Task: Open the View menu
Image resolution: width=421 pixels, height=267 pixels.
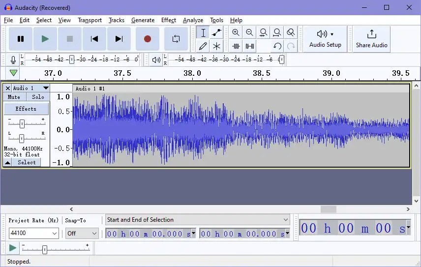Action: coord(64,20)
